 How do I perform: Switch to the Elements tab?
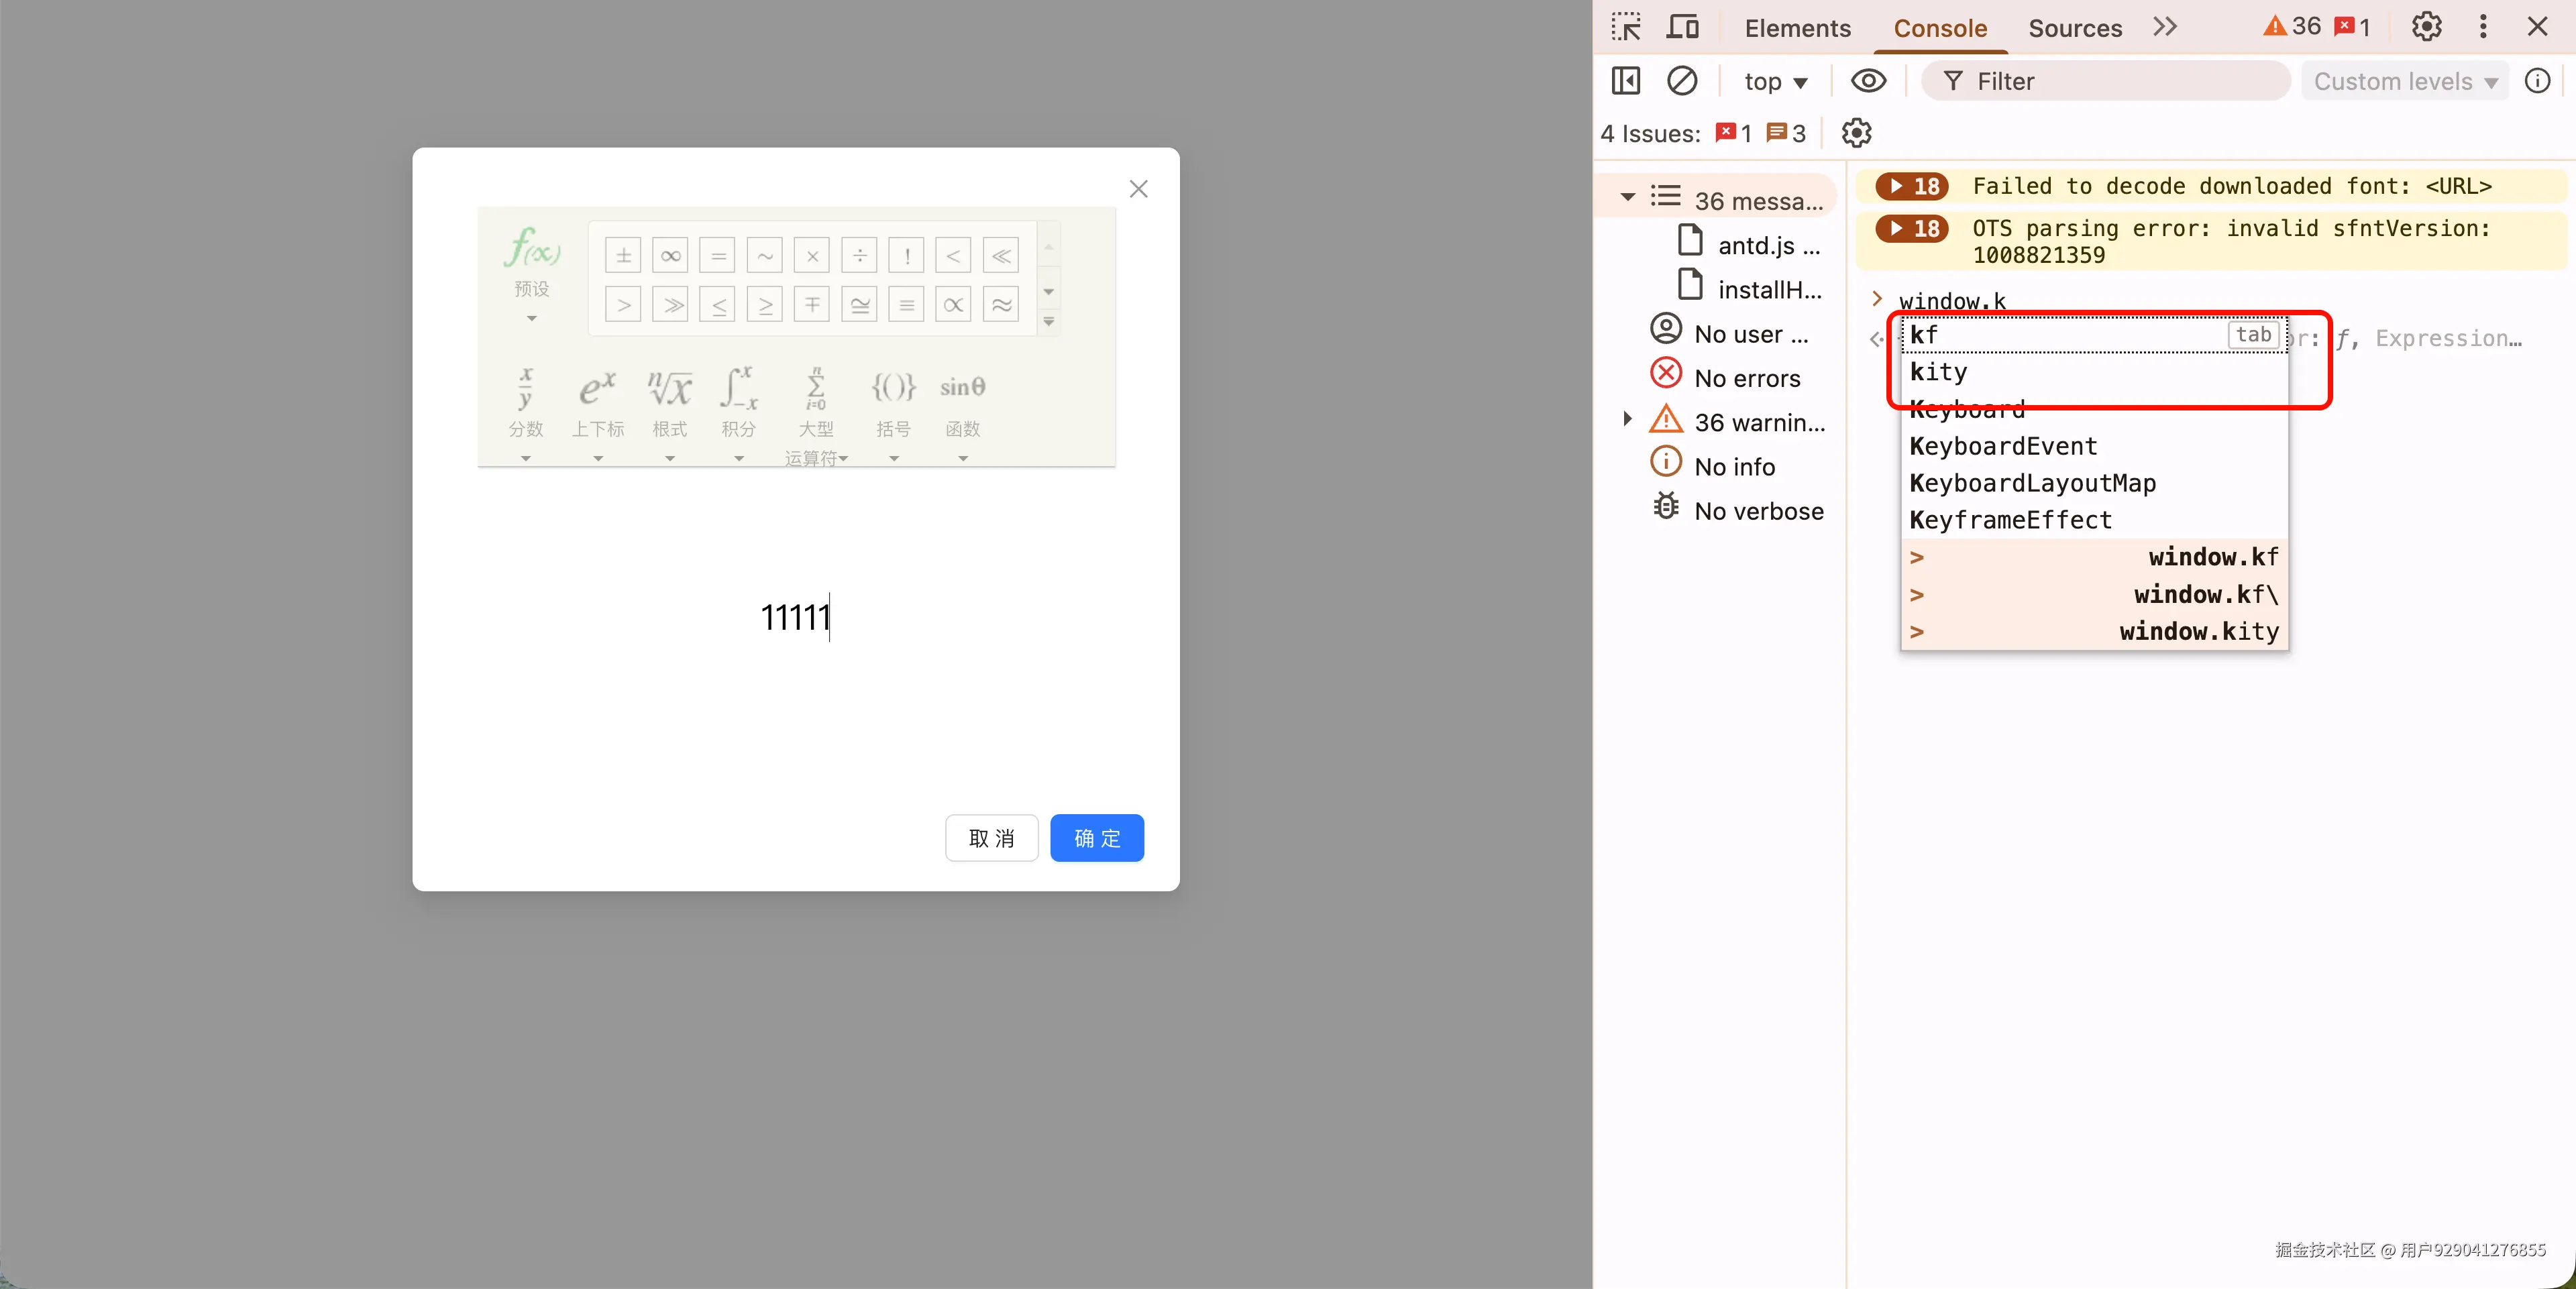pyautogui.click(x=1797, y=28)
